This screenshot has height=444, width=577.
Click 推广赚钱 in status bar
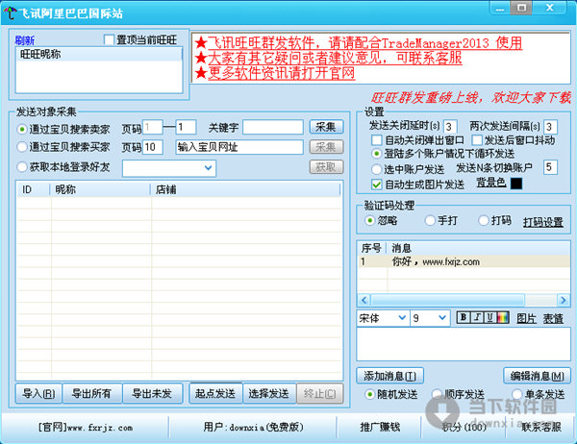pyautogui.click(x=380, y=427)
